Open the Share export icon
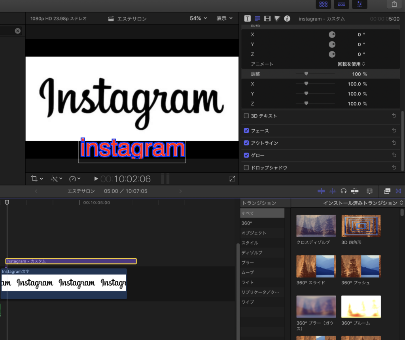The height and width of the screenshot is (340, 405). pos(394,4)
